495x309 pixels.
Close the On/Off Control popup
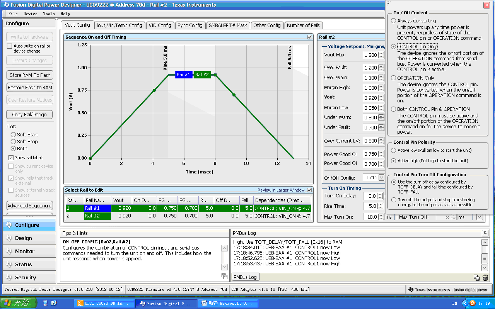point(486,5)
